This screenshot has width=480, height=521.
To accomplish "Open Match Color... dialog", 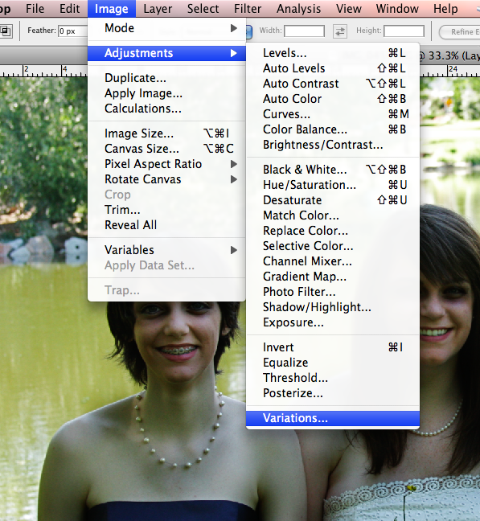I will pyautogui.click(x=333, y=215).
